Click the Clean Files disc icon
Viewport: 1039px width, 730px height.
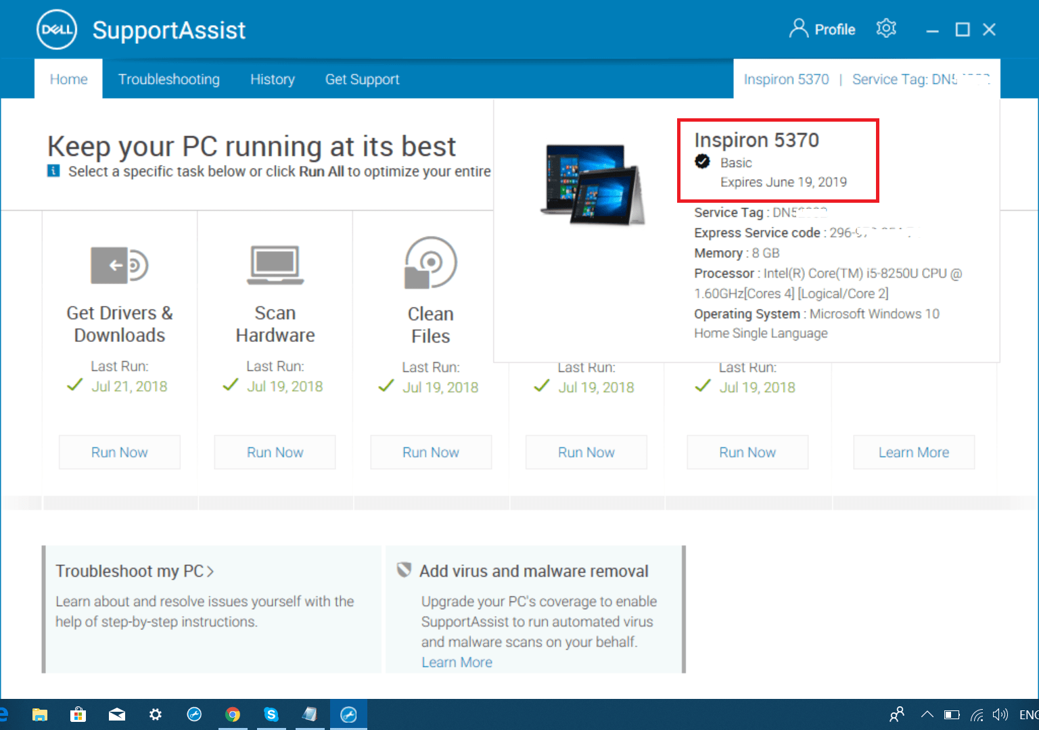431,263
